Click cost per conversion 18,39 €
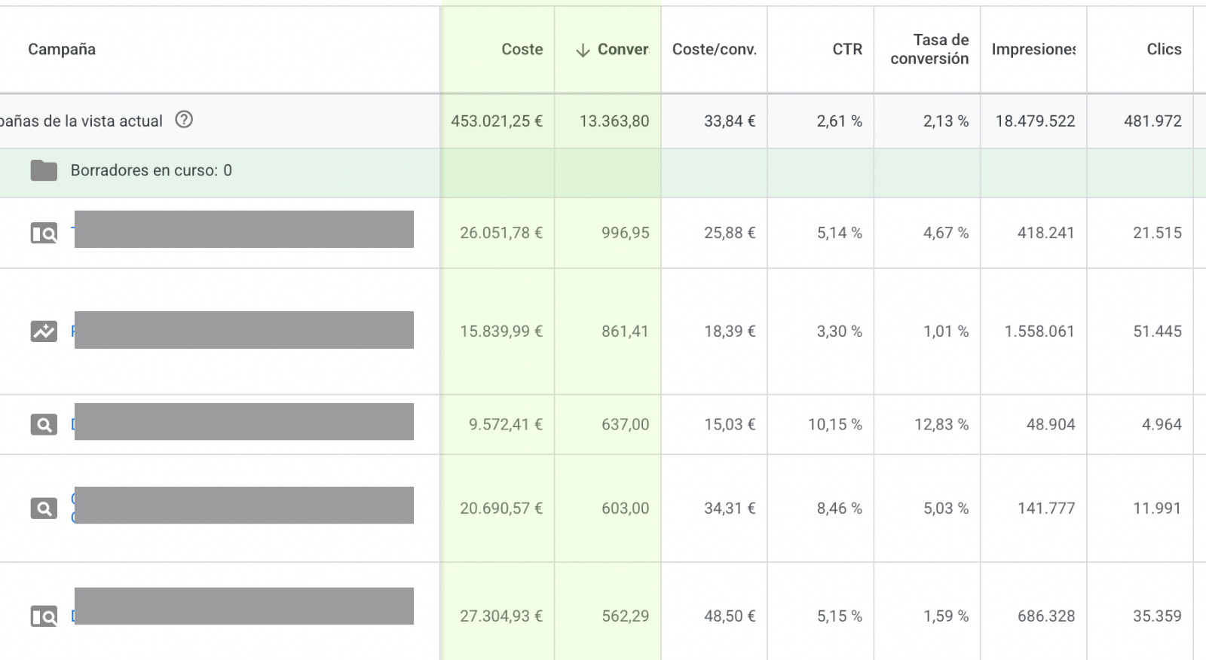1206x660 pixels. (730, 331)
